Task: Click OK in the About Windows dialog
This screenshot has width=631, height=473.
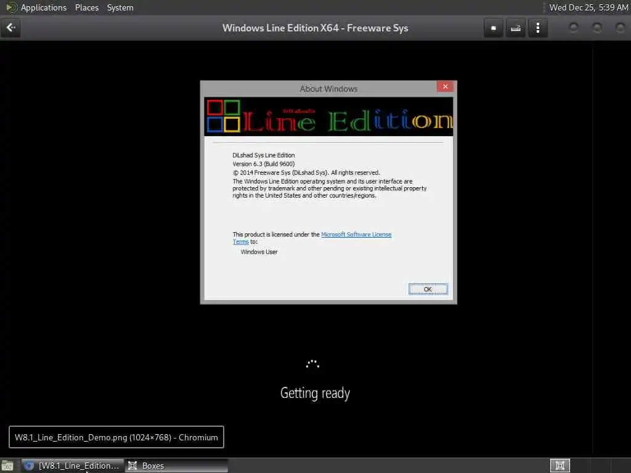Action: pyautogui.click(x=428, y=289)
